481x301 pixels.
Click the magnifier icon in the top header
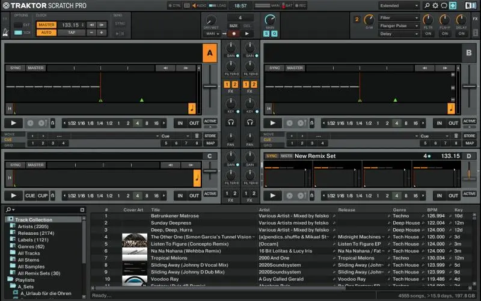[x=427, y=5]
